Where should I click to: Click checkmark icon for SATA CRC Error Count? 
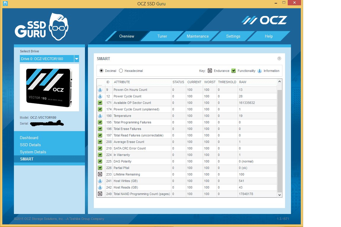pyautogui.click(x=100, y=148)
